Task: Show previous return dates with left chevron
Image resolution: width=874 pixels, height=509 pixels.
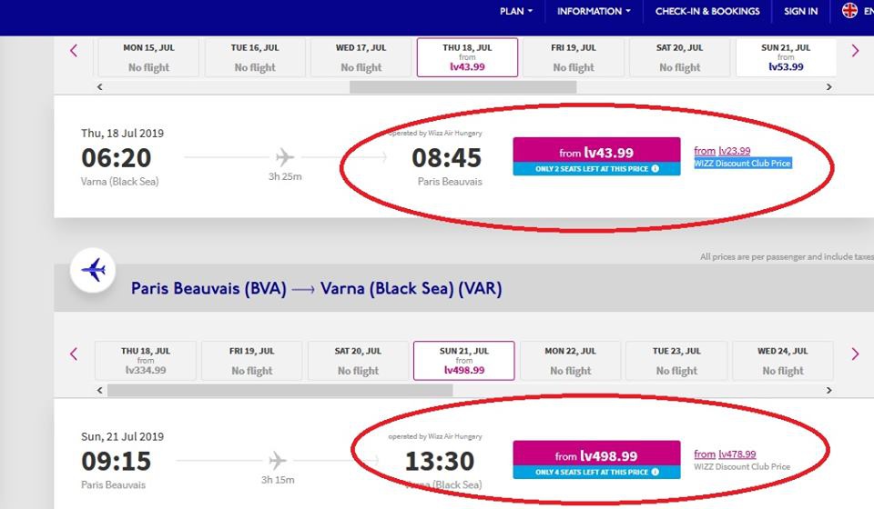Action: point(74,354)
